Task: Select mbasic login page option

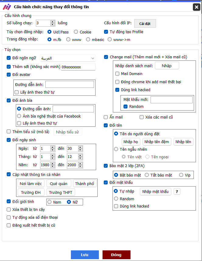Action: [x=88, y=39]
